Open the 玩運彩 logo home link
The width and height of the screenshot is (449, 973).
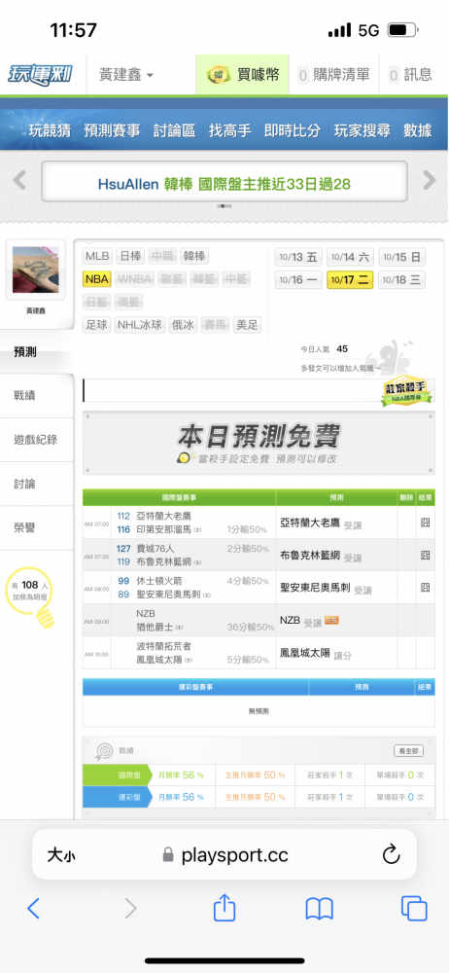(40, 75)
